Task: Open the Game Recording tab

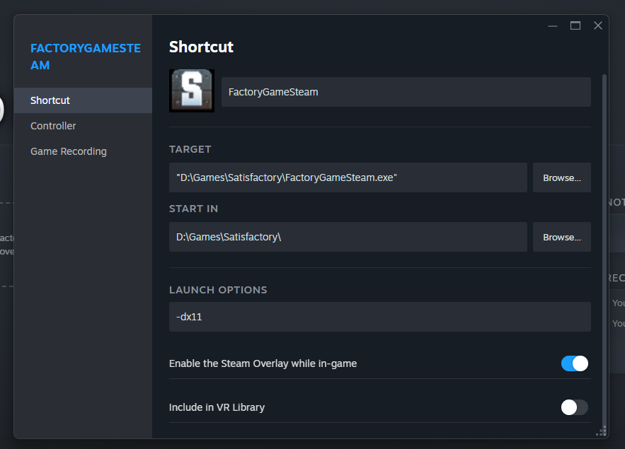Action: point(83,151)
